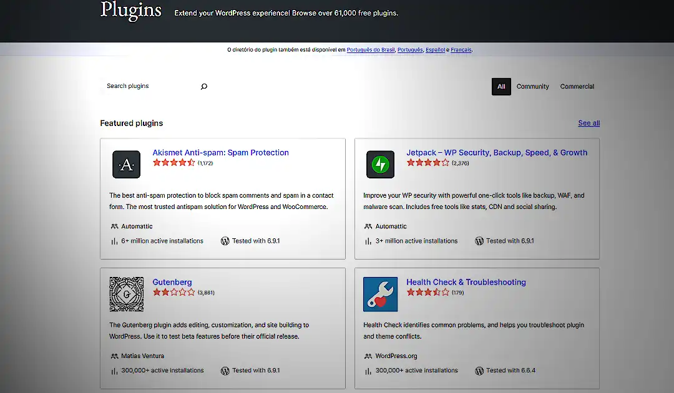Click bar chart icon for 3+ million installations

tap(368, 241)
